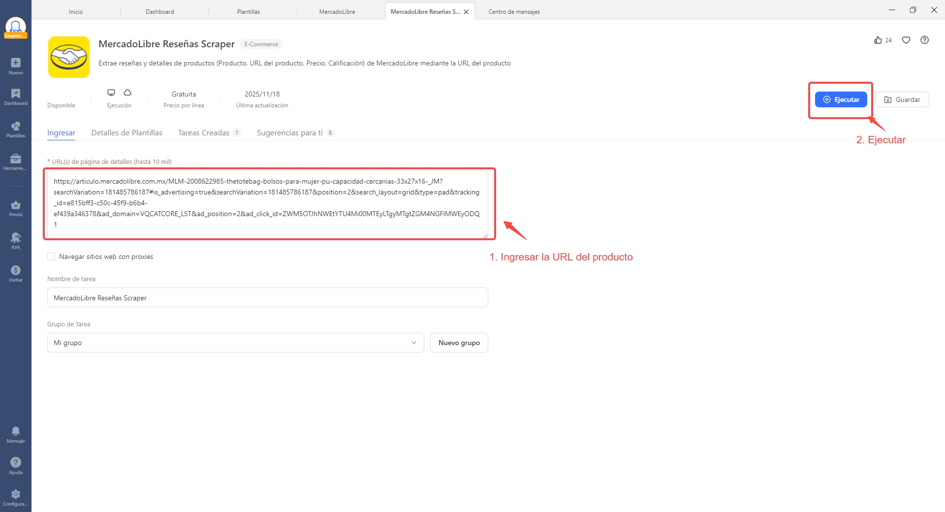This screenshot has height=512, width=945.
Task: Open Dashboard from the left sidebar
Action: point(16,96)
